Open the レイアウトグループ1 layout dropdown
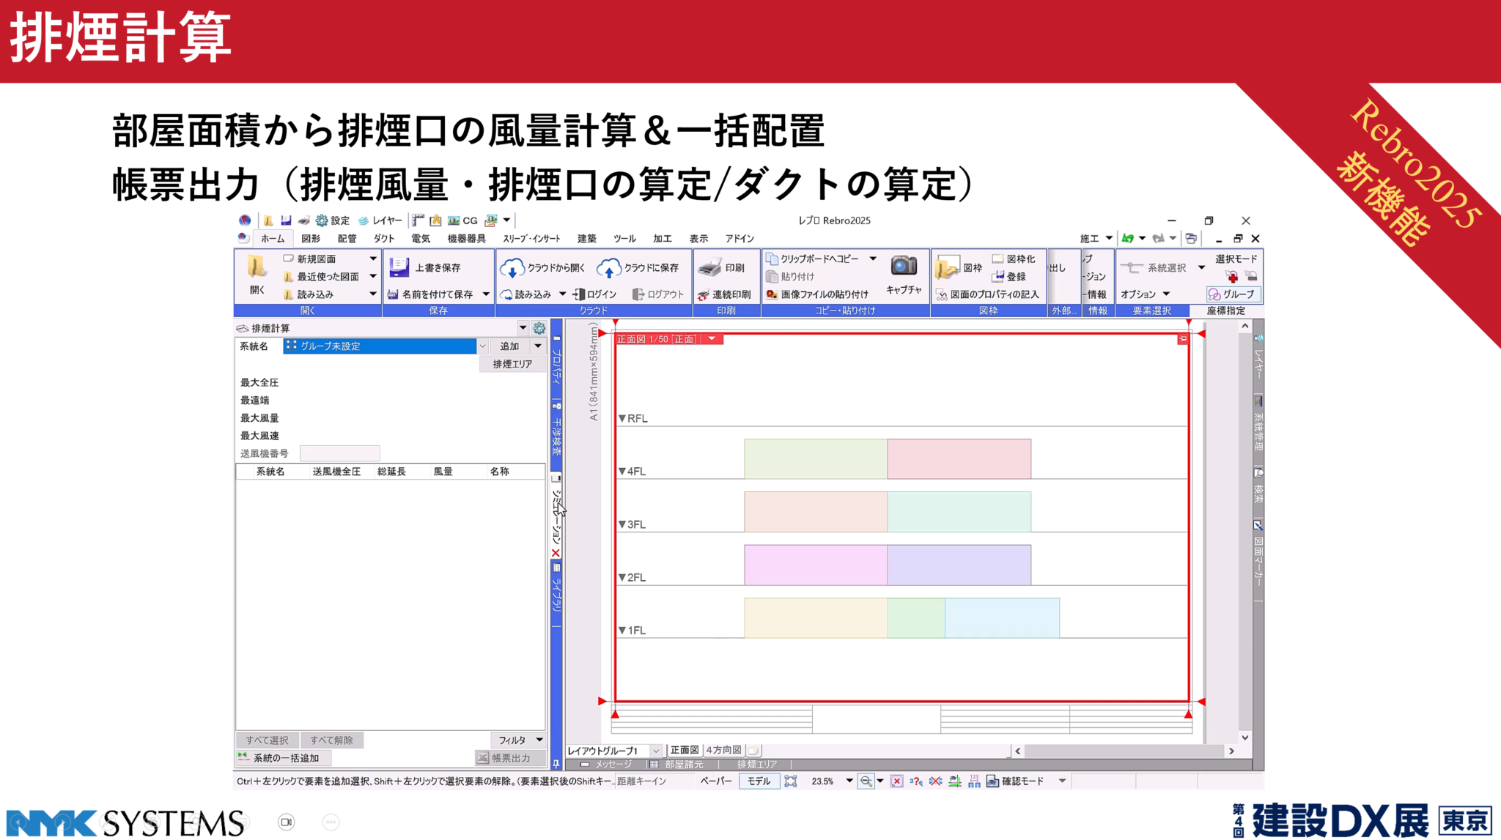Image resolution: width=1501 pixels, height=840 pixels. coord(655,751)
